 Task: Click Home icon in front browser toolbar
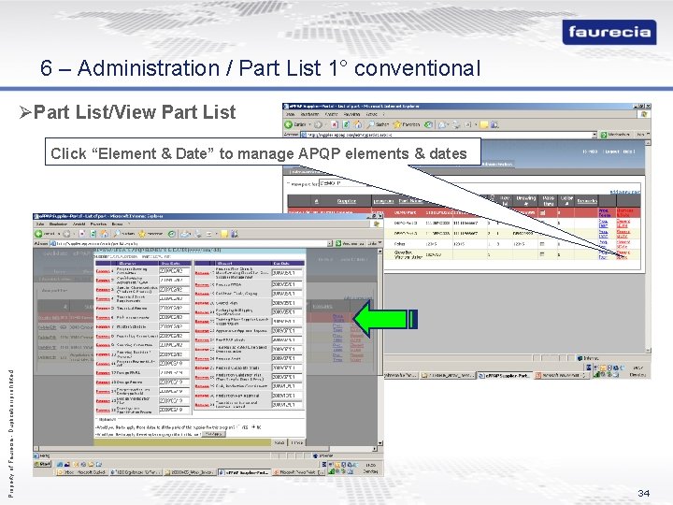pos(104,234)
